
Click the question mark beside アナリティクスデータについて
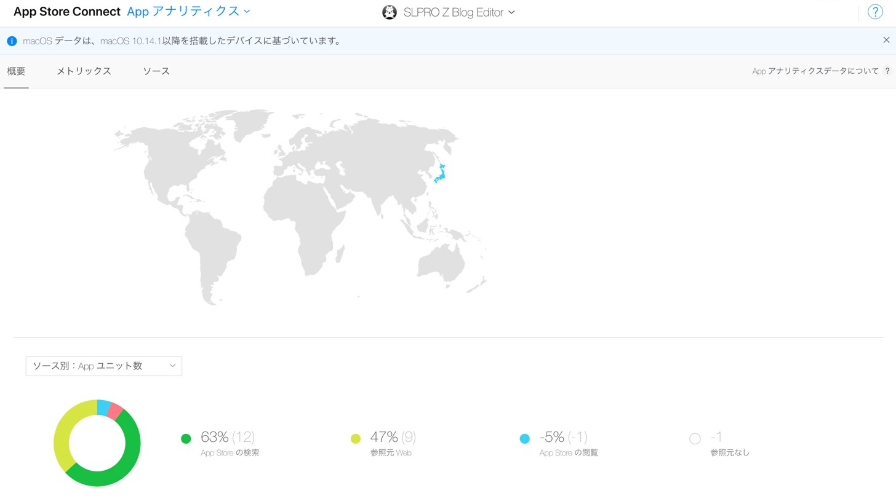(x=887, y=71)
